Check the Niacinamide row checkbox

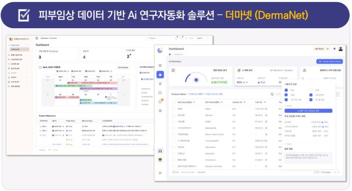(x=173, y=128)
